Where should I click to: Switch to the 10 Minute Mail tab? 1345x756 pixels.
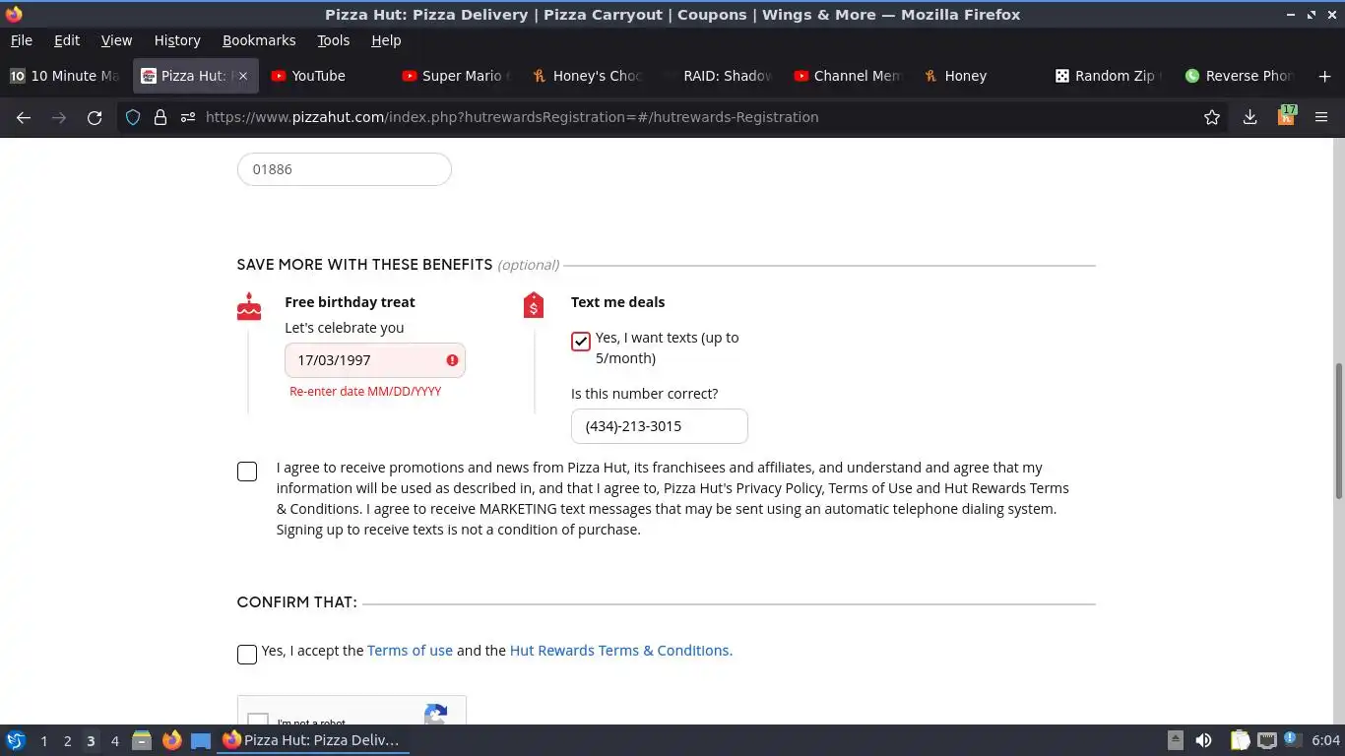(x=65, y=76)
